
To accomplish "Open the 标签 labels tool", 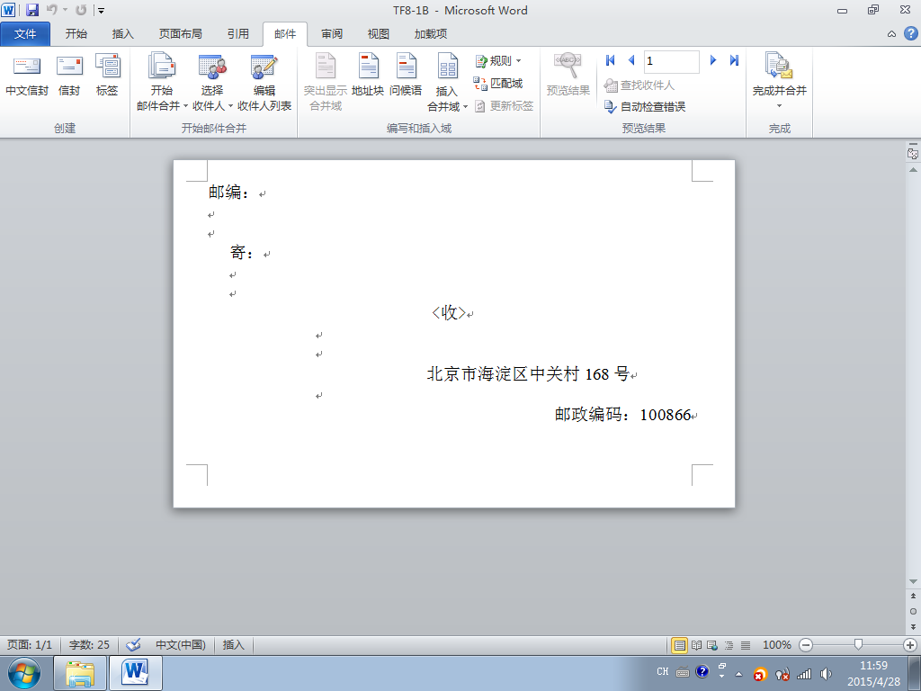I will coord(107,76).
